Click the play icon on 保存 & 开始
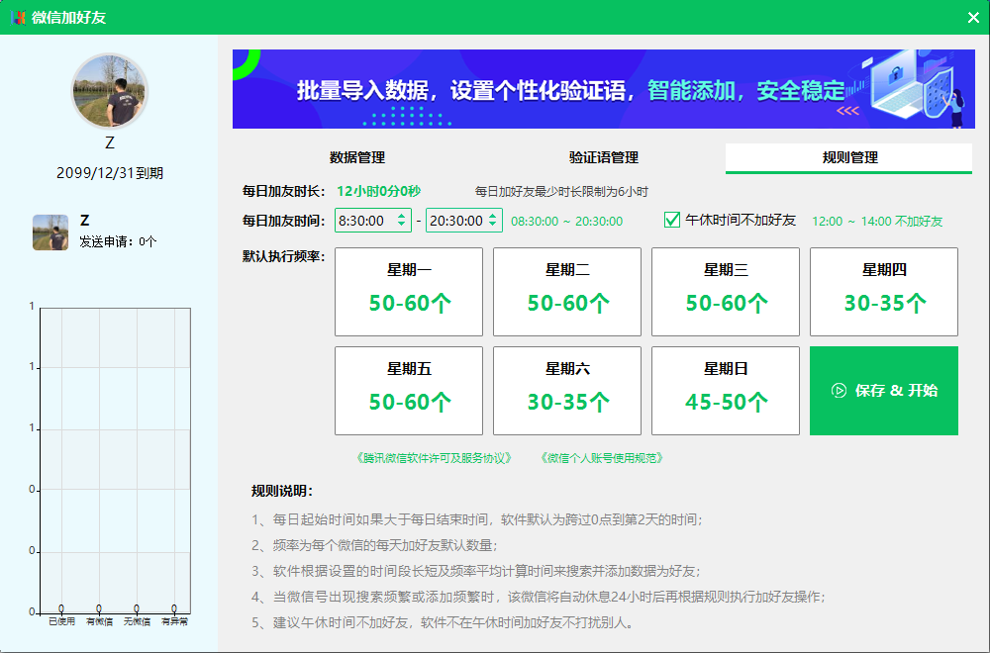 tap(839, 391)
